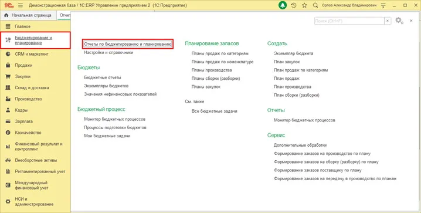Create Экземпляр бюджета

tap(293, 53)
